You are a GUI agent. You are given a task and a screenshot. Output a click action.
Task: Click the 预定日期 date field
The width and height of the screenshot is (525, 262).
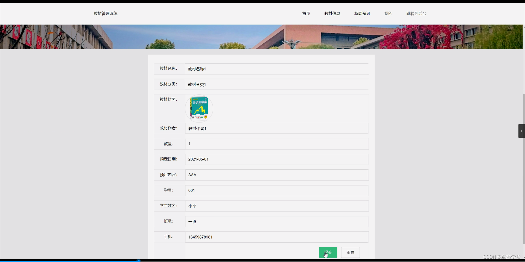click(x=276, y=159)
